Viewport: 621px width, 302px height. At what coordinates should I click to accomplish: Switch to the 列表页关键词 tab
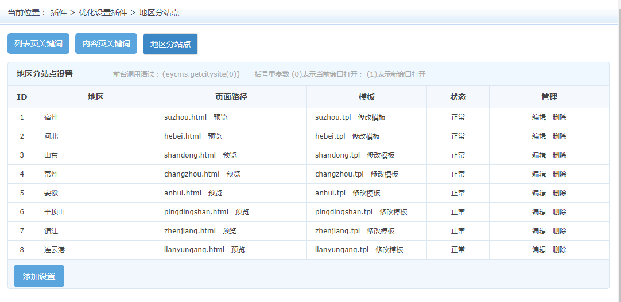click(x=38, y=44)
